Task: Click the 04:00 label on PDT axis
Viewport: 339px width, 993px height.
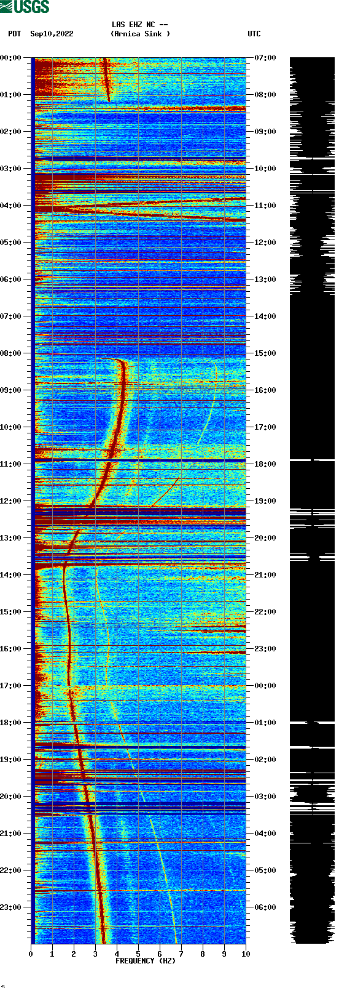Action: [11, 206]
